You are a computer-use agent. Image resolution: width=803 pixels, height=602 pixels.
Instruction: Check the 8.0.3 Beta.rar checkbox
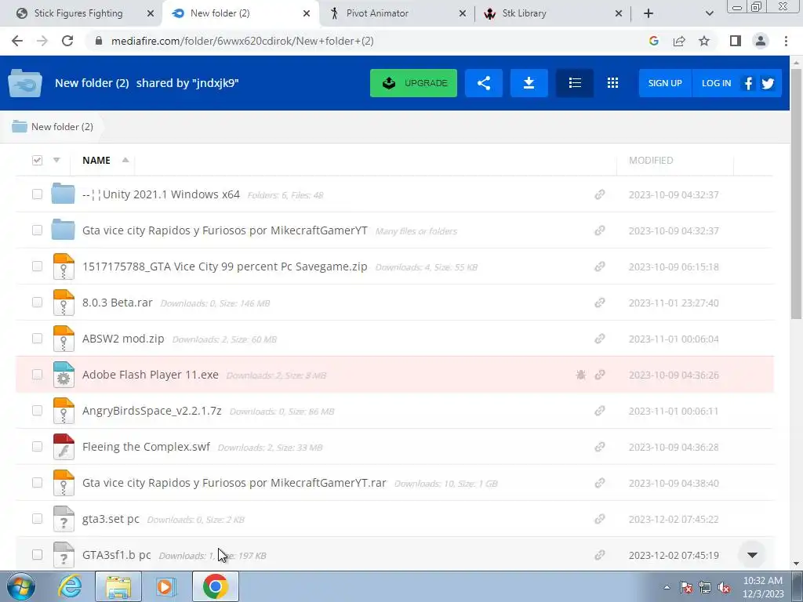coord(37,302)
